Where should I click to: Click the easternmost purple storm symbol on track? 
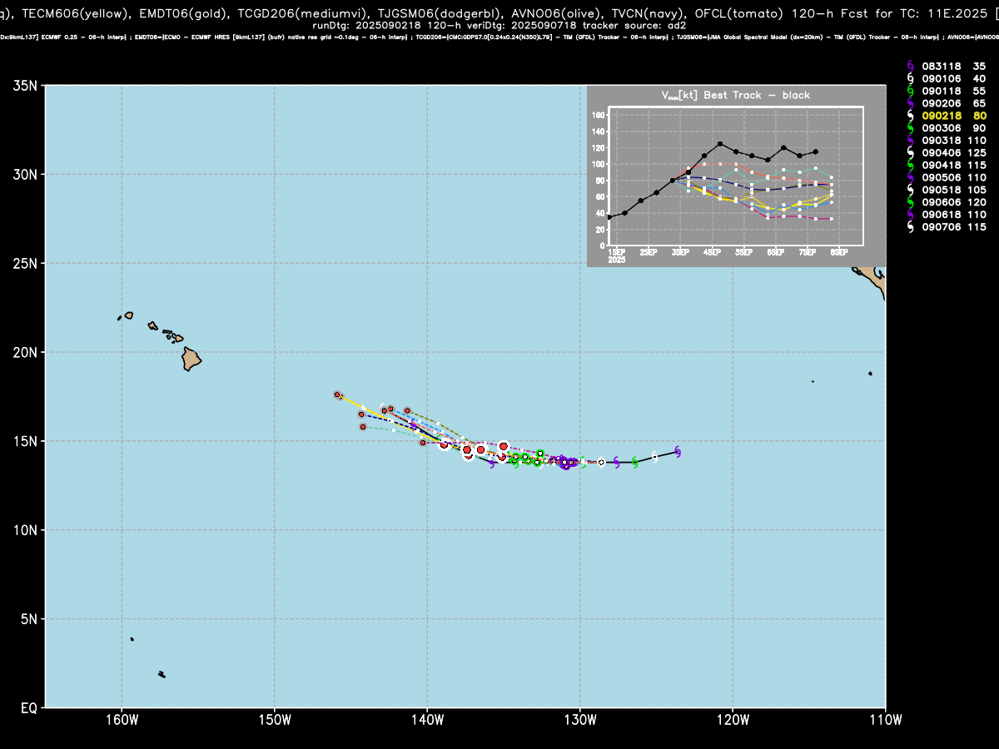pos(678,451)
